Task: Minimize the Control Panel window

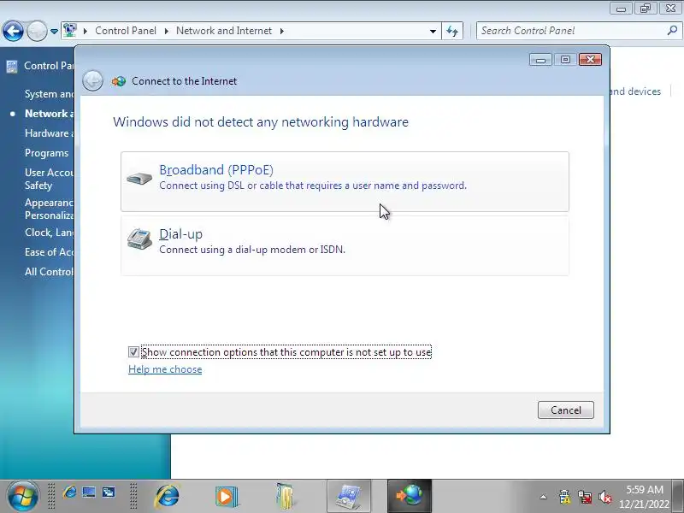Action: click(x=622, y=8)
